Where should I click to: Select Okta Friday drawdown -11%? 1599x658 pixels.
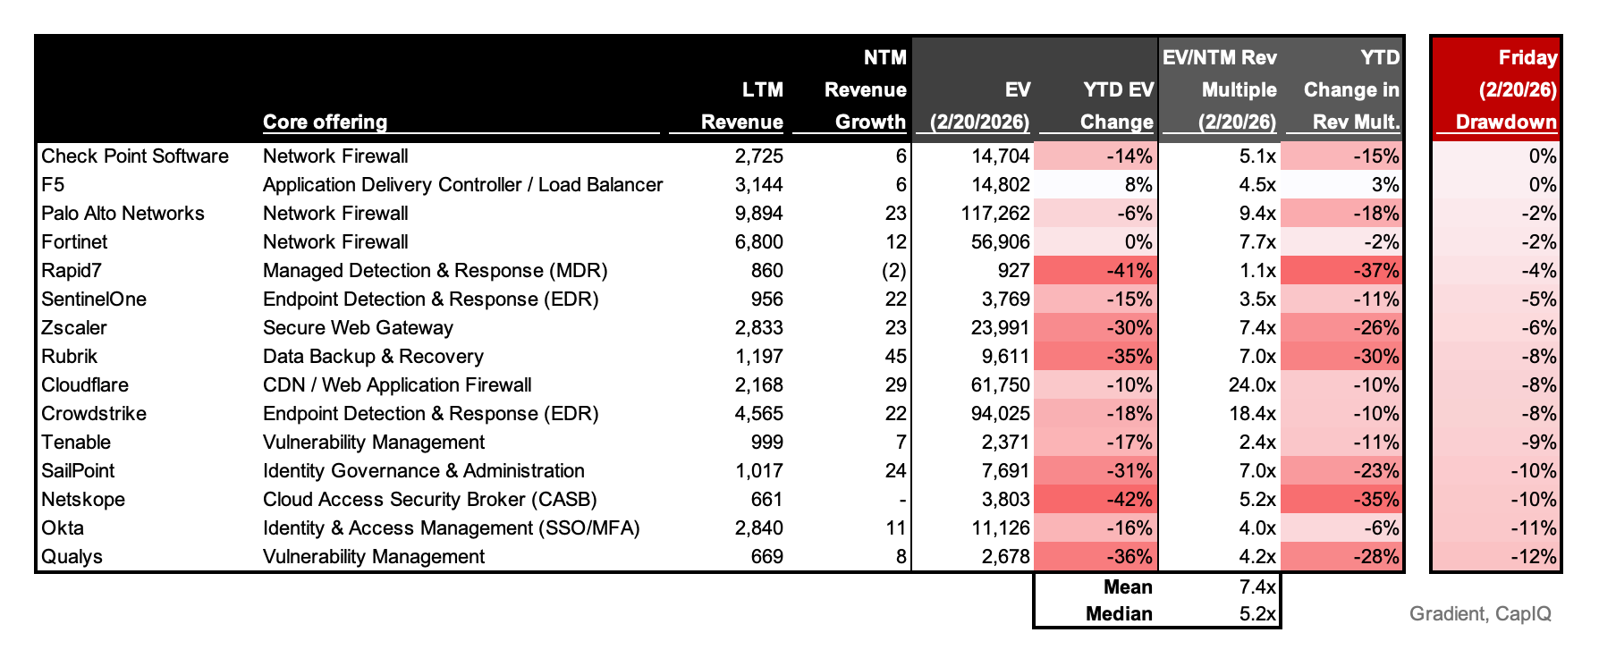click(x=1533, y=527)
